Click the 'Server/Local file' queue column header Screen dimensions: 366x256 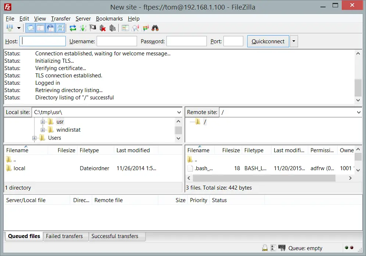tap(37, 200)
